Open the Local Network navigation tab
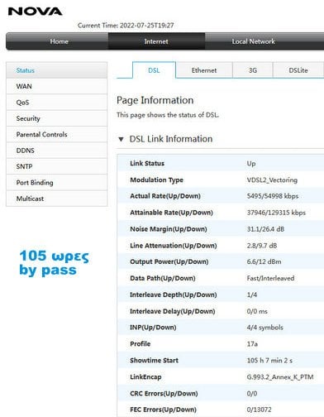The width and height of the screenshot is (324, 417). (x=253, y=41)
